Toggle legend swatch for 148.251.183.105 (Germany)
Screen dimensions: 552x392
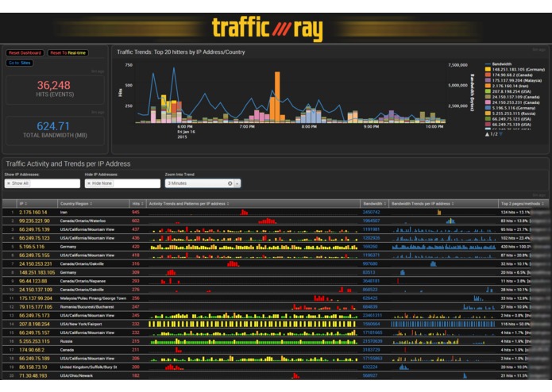coord(488,69)
